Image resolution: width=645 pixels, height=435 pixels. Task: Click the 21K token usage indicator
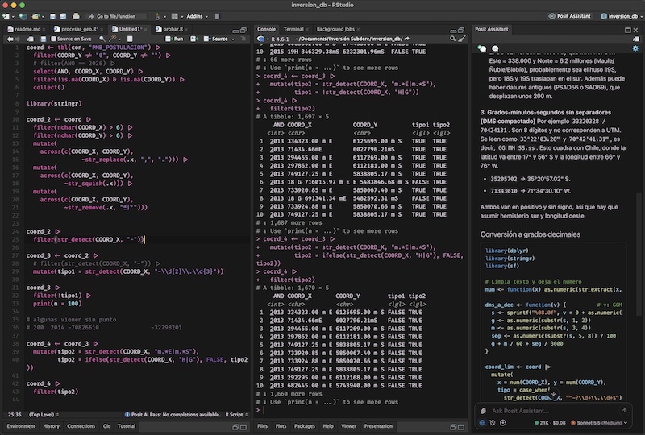click(x=550, y=423)
